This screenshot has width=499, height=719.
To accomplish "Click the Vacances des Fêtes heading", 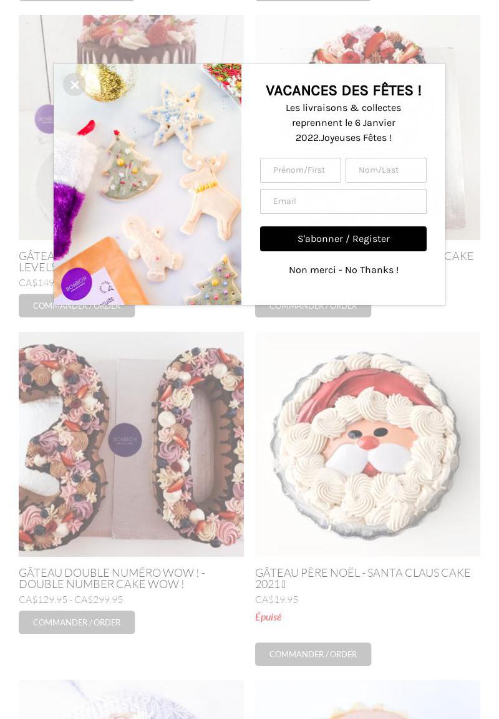I will pyautogui.click(x=344, y=90).
